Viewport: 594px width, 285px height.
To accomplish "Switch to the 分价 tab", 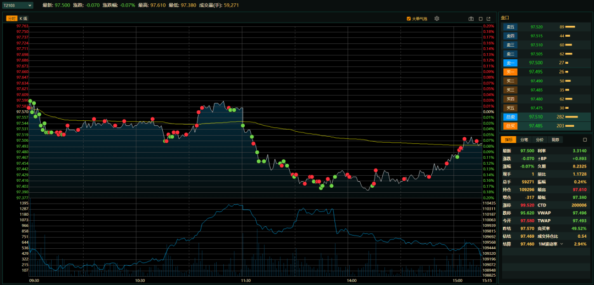I will pyautogui.click(x=540, y=140).
